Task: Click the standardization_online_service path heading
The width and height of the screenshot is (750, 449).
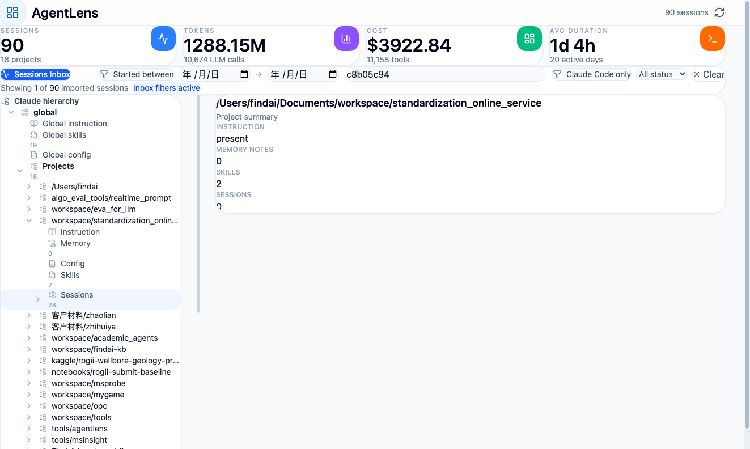Action: coord(379,103)
